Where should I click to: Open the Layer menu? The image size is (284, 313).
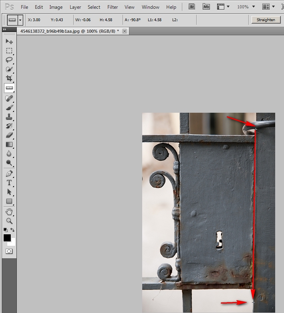(75, 7)
